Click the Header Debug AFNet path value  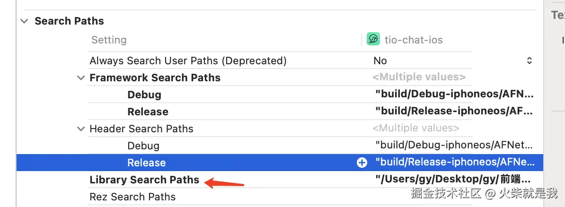454,146
